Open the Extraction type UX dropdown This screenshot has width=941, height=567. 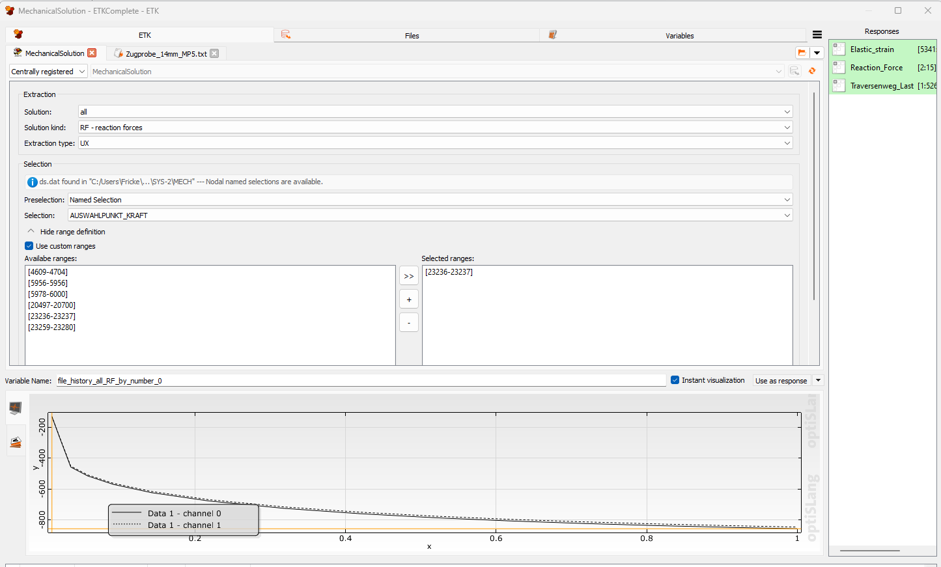tap(435, 143)
